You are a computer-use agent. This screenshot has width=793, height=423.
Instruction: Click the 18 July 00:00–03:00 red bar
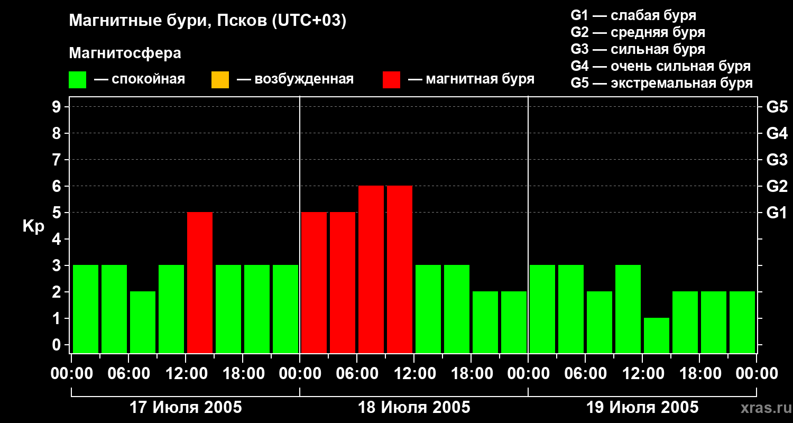(x=314, y=283)
